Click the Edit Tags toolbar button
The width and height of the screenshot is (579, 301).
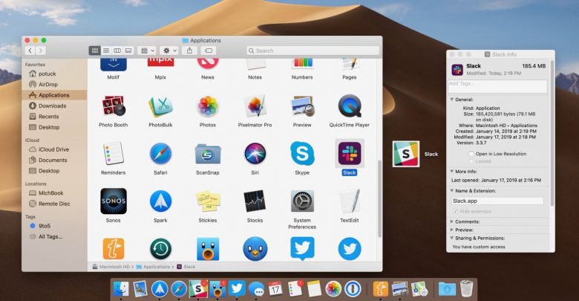tap(209, 51)
